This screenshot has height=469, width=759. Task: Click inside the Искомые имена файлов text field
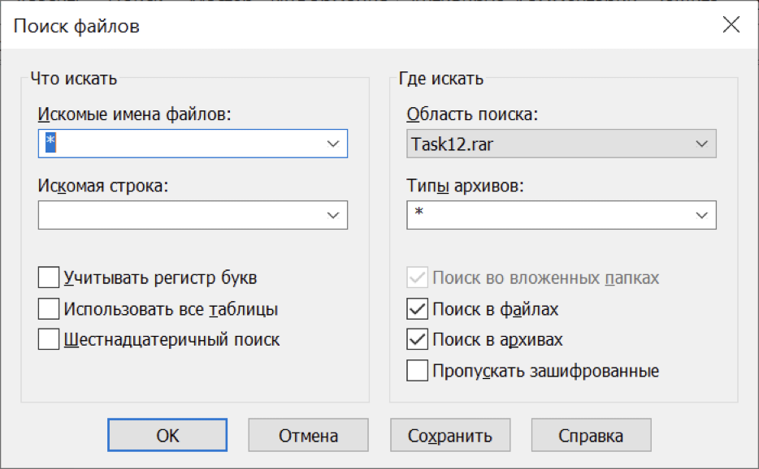tap(179, 144)
